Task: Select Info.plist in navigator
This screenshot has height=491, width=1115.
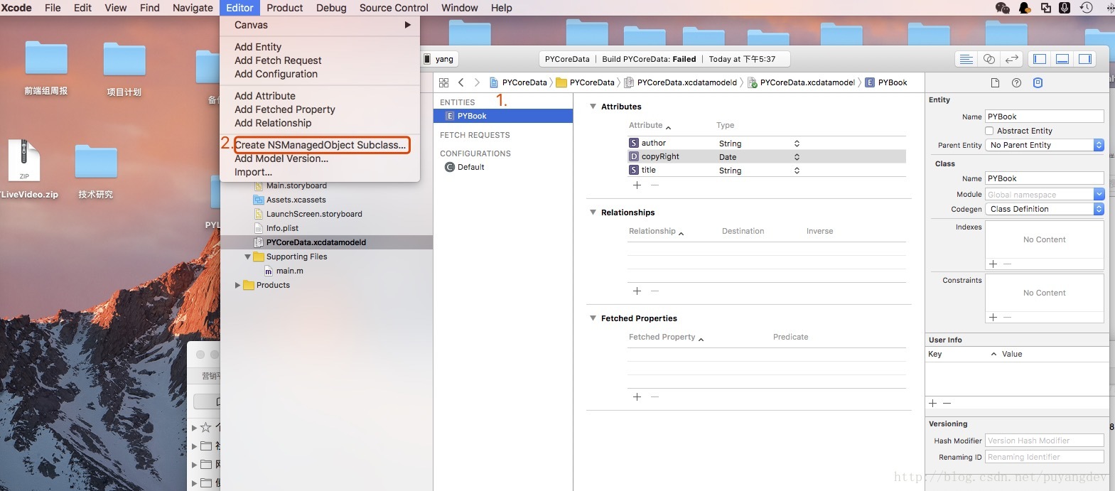Action: click(282, 228)
